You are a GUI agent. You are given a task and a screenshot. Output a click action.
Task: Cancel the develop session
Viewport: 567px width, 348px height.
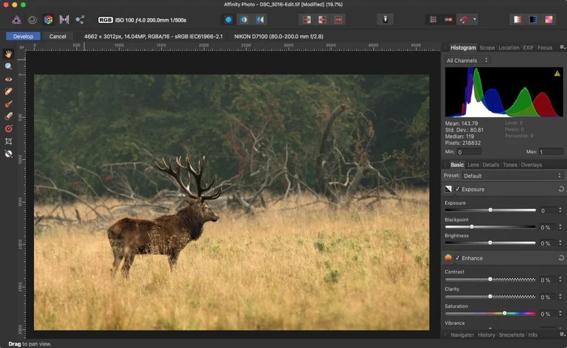(x=58, y=35)
